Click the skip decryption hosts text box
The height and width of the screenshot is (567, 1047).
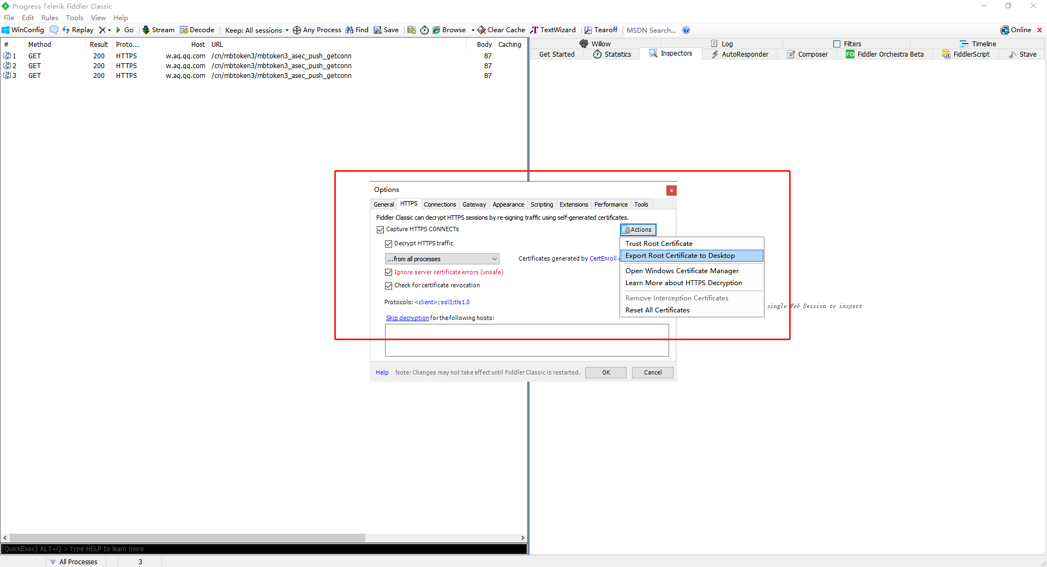click(x=527, y=340)
